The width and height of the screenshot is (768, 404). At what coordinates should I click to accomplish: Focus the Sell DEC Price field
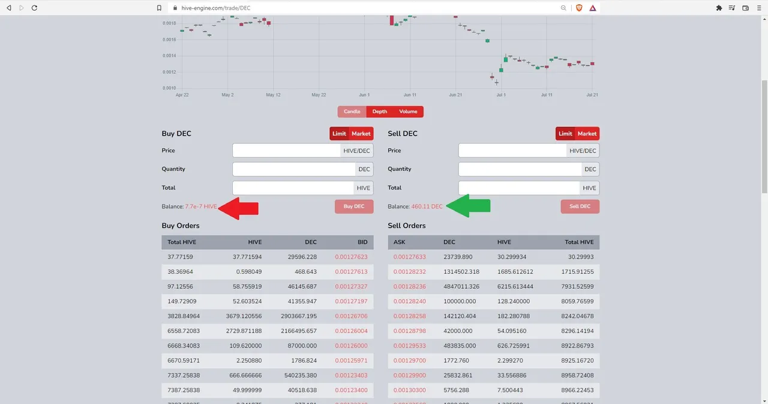[513, 151]
